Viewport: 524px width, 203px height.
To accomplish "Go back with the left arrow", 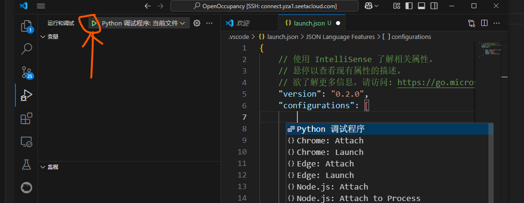I will click(x=148, y=6).
